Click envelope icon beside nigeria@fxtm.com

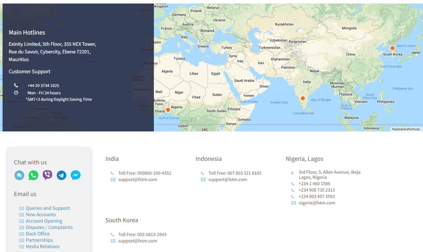point(293,203)
